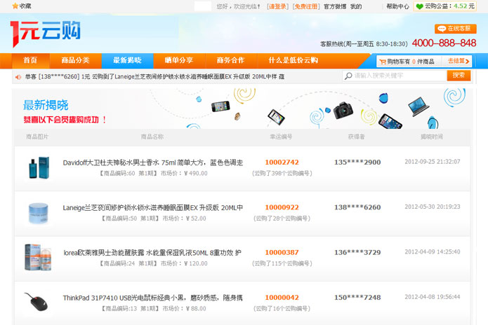
Task: Click the star favorites icon
Action: tap(15, 6)
